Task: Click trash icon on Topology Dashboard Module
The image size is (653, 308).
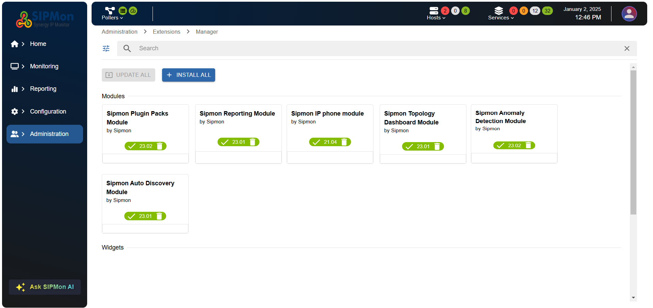Action: 437,147
